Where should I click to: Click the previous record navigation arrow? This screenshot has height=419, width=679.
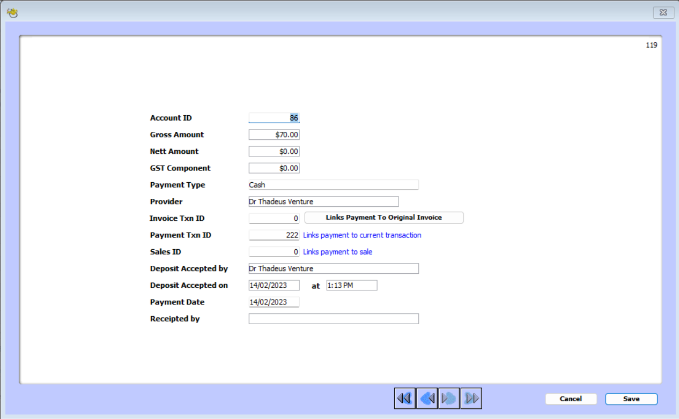pyautogui.click(x=426, y=398)
